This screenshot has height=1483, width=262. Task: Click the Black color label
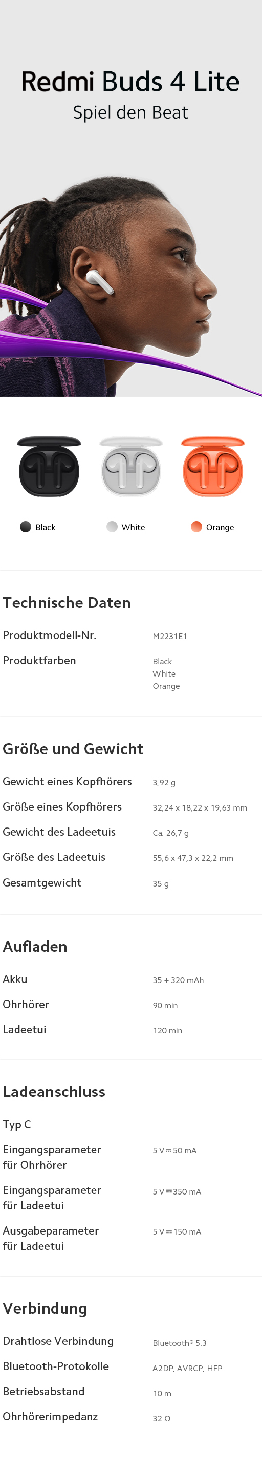pos(46,527)
